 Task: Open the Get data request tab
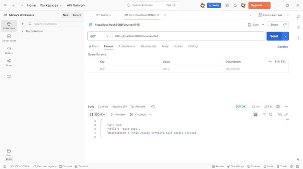pos(103,15)
